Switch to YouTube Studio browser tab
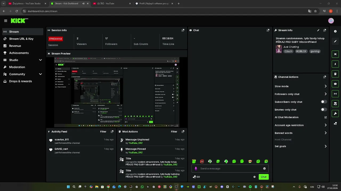The image size is (341, 191). (27, 3)
